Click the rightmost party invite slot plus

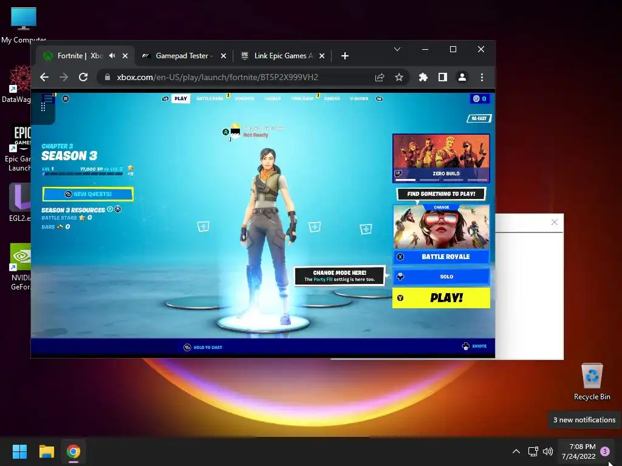pos(366,229)
